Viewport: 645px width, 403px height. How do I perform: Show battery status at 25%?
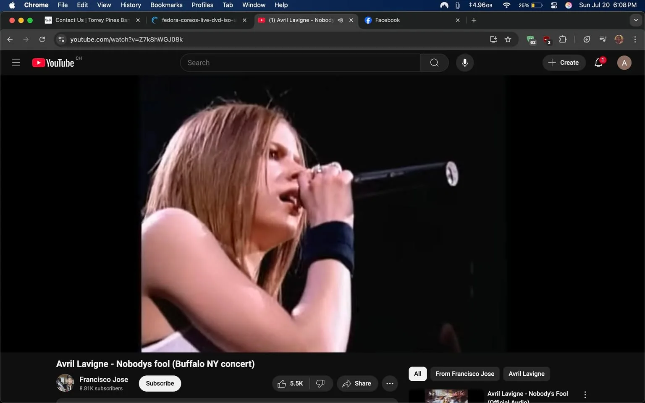(530, 5)
